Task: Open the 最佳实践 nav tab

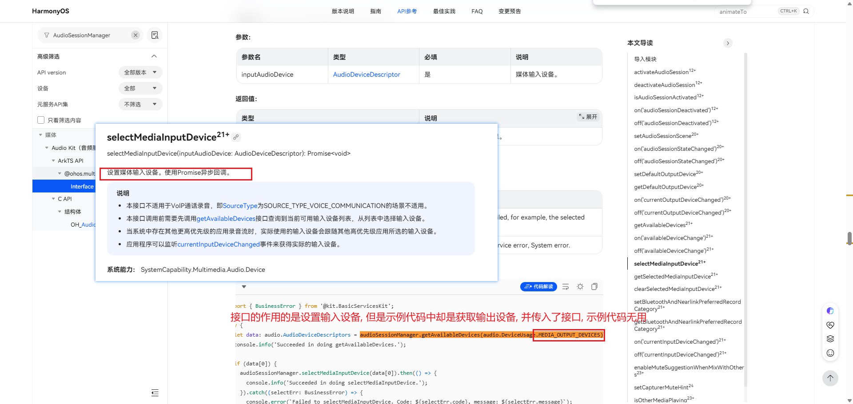Action: click(x=444, y=11)
